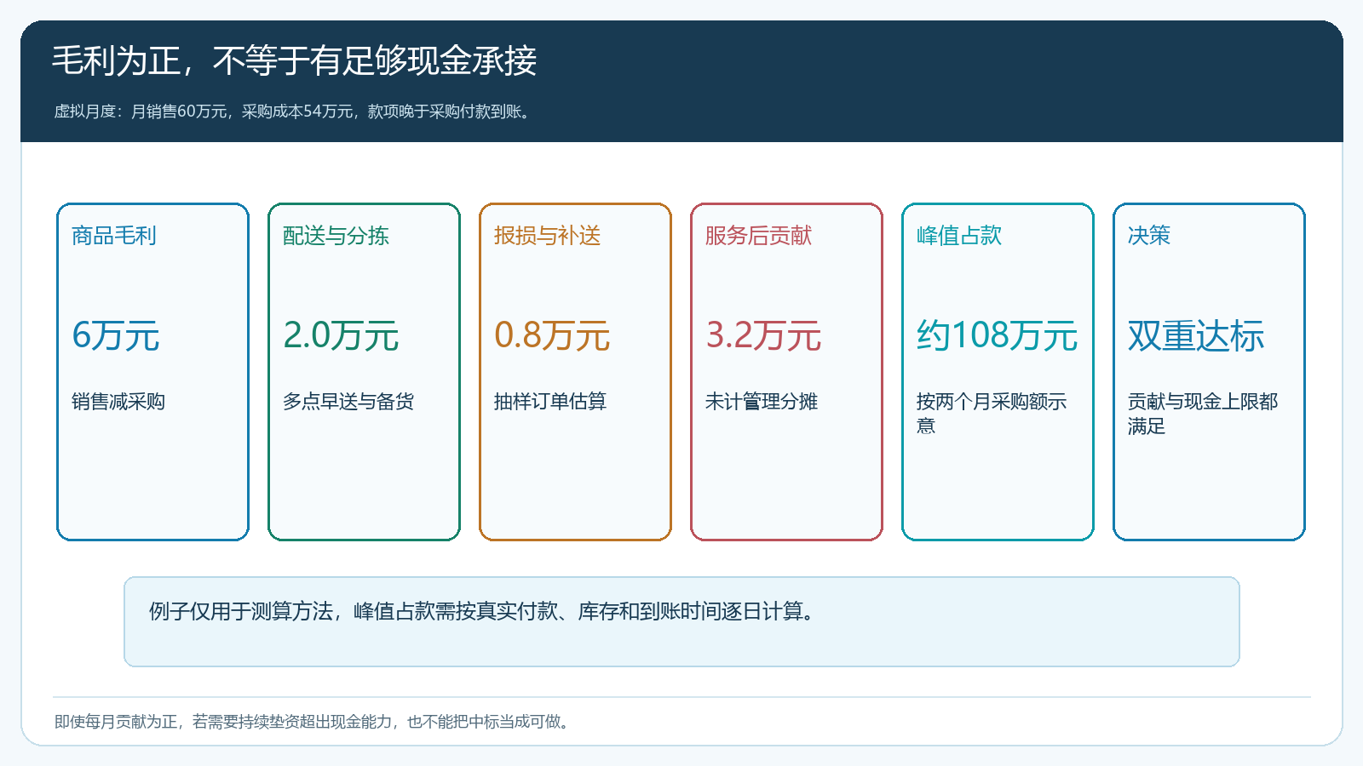Select the 6万元 value
The width and height of the screenshot is (1363, 766).
pos(116,335)
